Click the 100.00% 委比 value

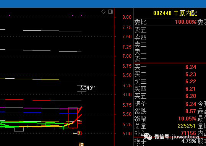click(x=186, y=22)
